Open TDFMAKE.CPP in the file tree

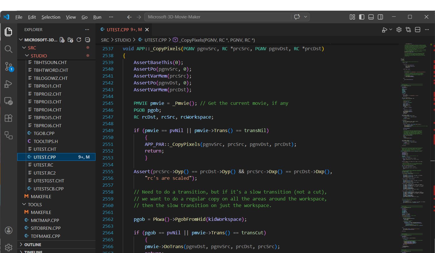point(45,236)
